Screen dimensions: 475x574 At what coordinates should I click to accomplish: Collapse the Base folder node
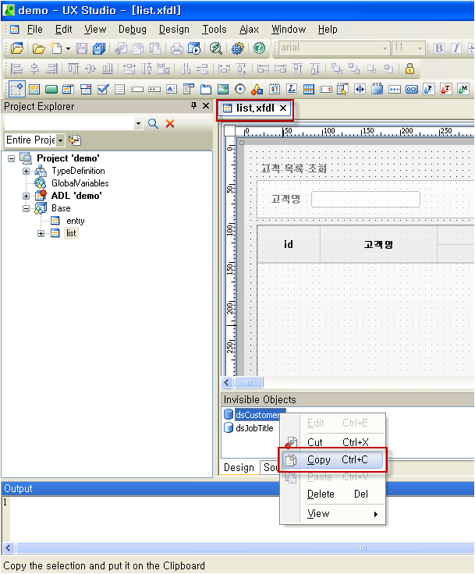[27, 208]
